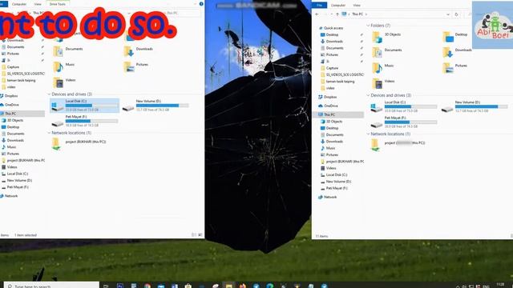Collapse Devices and drives group, right window
Screen dimensions: 513x288
[368, 95]
